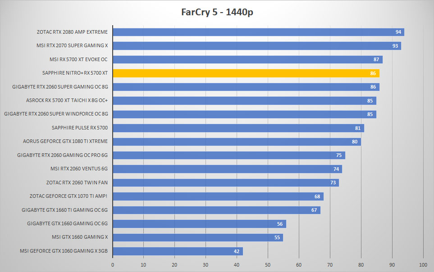Click the x-axis tick label 10
This screenshot has height=272, width=434.
pos(143,265)
